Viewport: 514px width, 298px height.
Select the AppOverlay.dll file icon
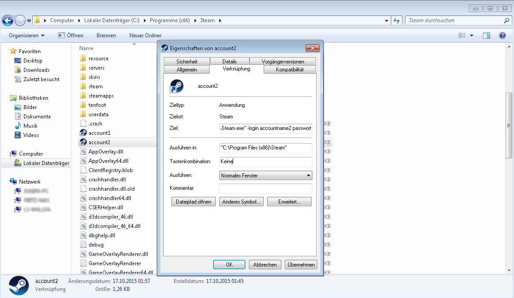pyautogui.click(x=83, y=151)
